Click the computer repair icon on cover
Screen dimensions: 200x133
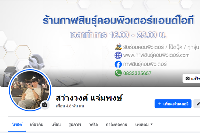coord(118,47)
